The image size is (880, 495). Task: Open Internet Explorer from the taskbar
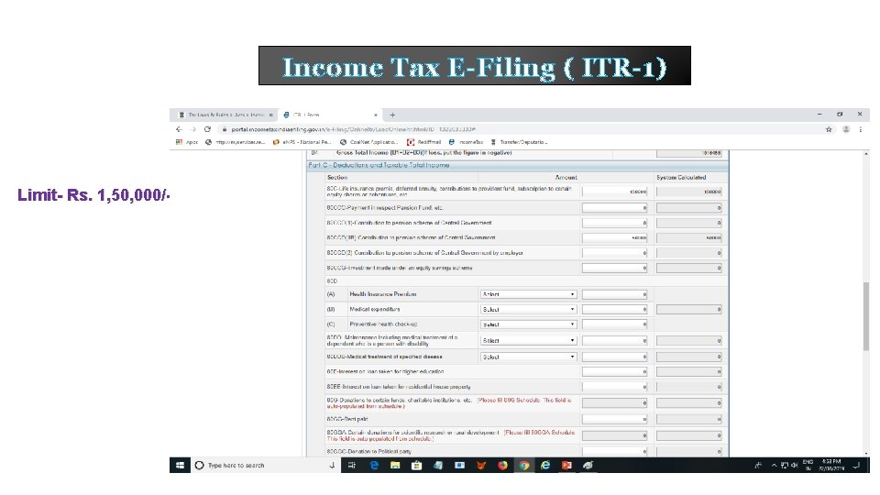[544, 466]
